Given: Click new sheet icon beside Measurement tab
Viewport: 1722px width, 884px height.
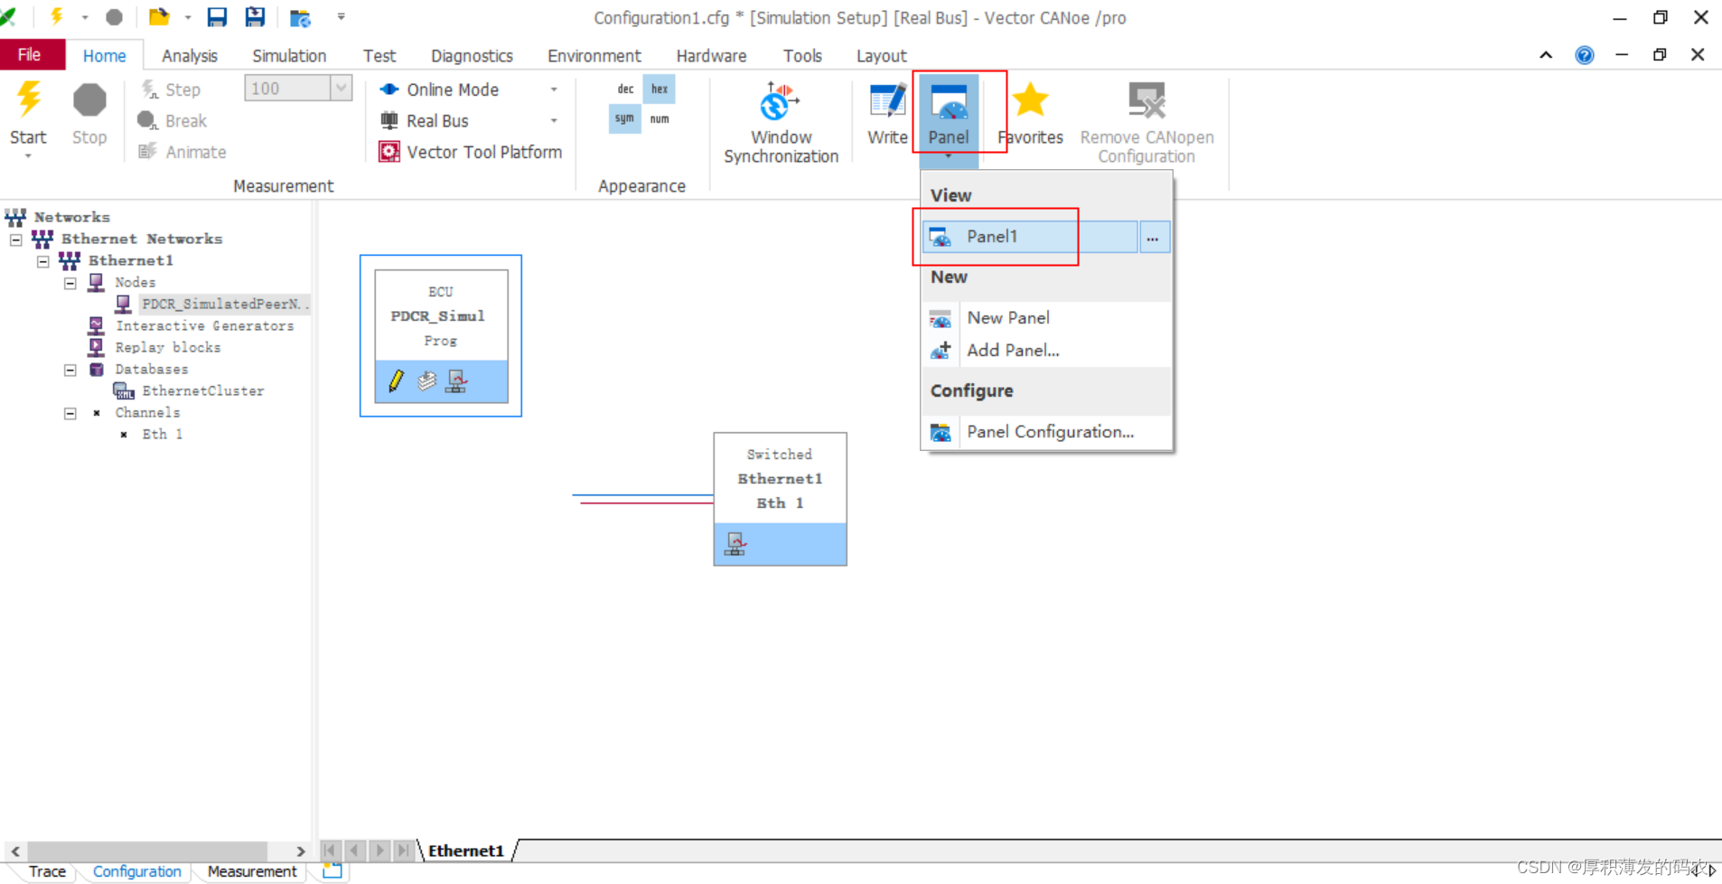Looking at the screenshot, I should click(332, 871).
